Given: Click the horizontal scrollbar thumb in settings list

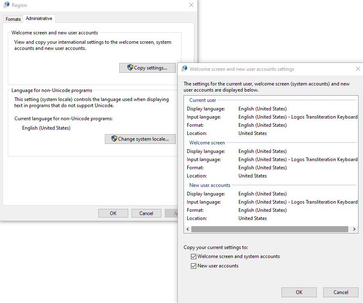Looking at the screenshot, I should coord(269,229).
